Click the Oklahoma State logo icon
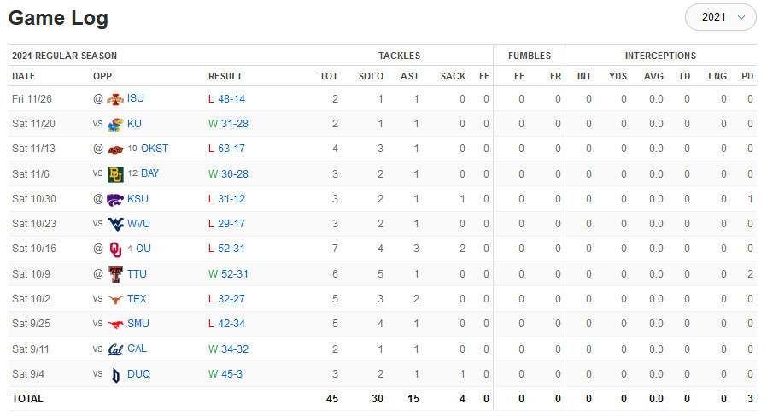 coord(115,149)
